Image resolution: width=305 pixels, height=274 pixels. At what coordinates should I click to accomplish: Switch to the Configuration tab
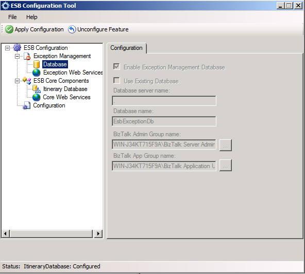pyautogui.click(x=126, y=48)
